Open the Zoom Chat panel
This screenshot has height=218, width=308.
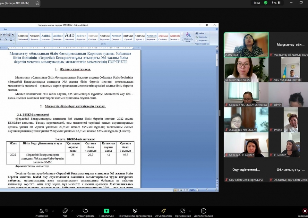coord(65,213)
